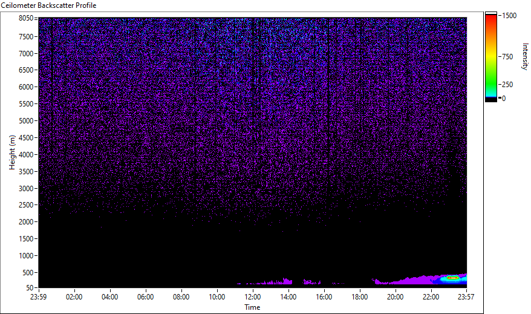Click the 14:00 time axis label

pos(288,297)
